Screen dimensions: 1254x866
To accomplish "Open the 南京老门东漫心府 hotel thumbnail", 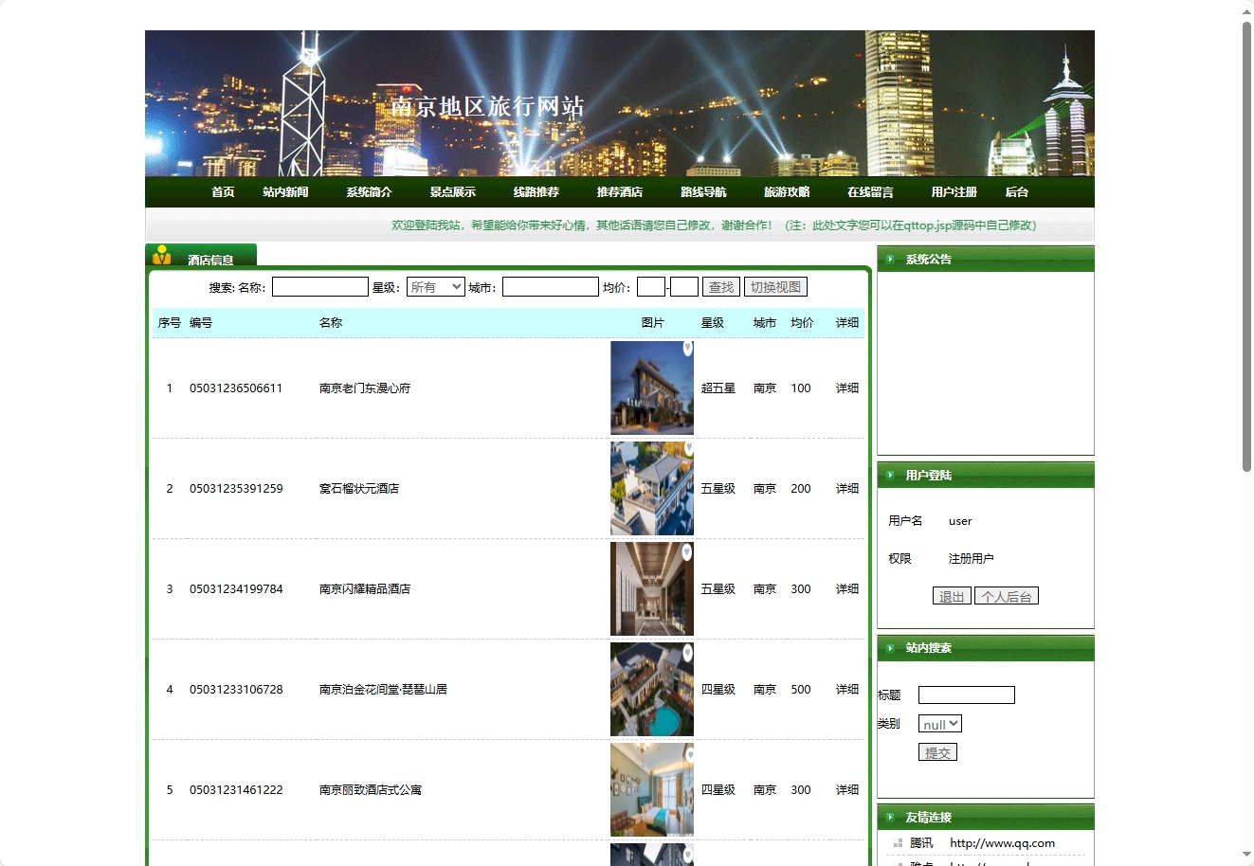I will (651, 388).
